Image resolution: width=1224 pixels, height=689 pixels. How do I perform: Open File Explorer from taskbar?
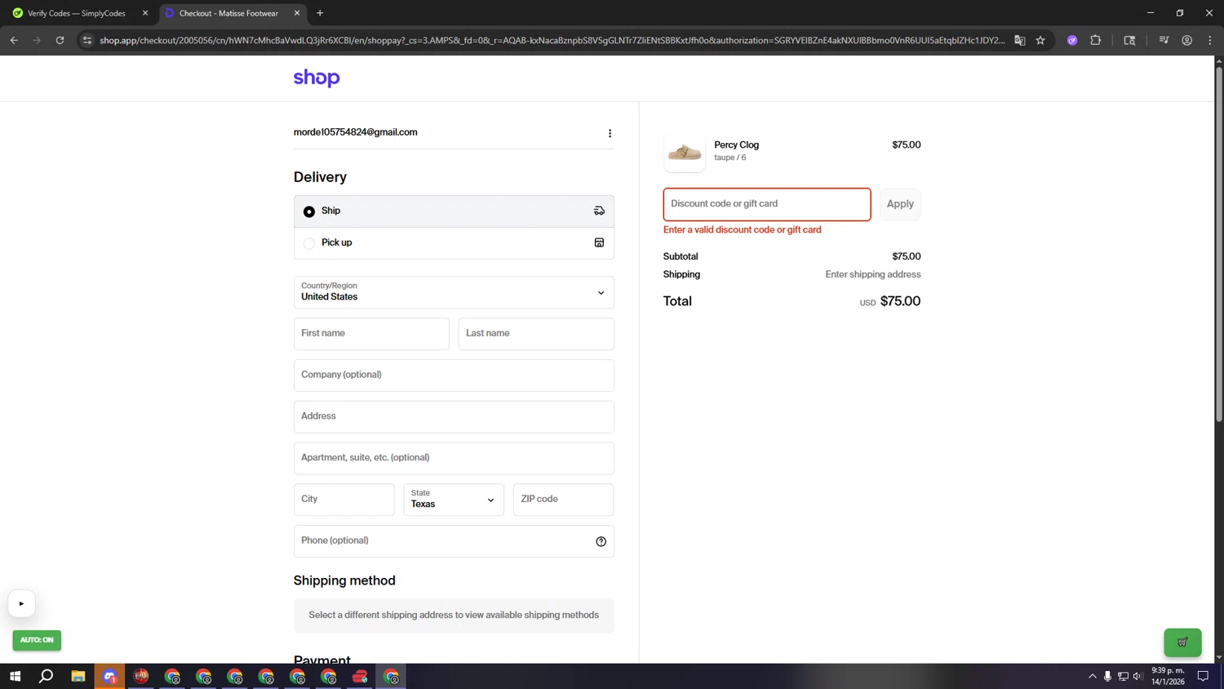click(x=78, y=676)
